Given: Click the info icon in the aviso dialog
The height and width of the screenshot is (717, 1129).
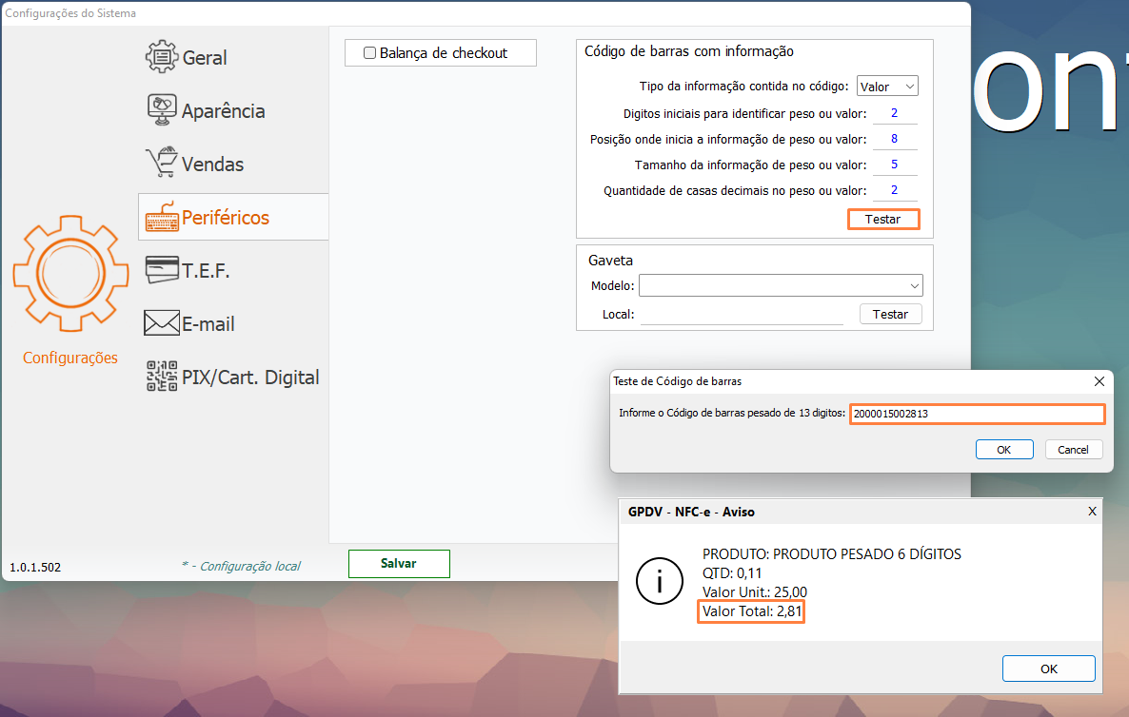Looking at the screenshot, I should click(x=660, y=581).
